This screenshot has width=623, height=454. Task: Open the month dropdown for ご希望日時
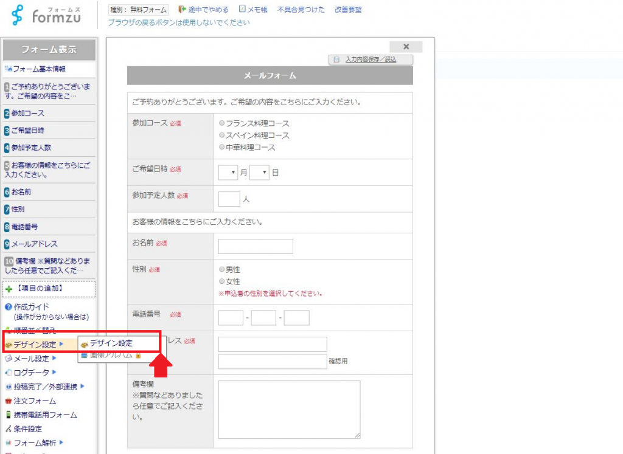pos(228,173)
